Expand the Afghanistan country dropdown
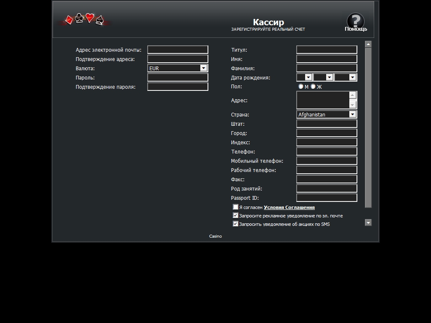The image size is (431, 323). [x=352, y=114]
